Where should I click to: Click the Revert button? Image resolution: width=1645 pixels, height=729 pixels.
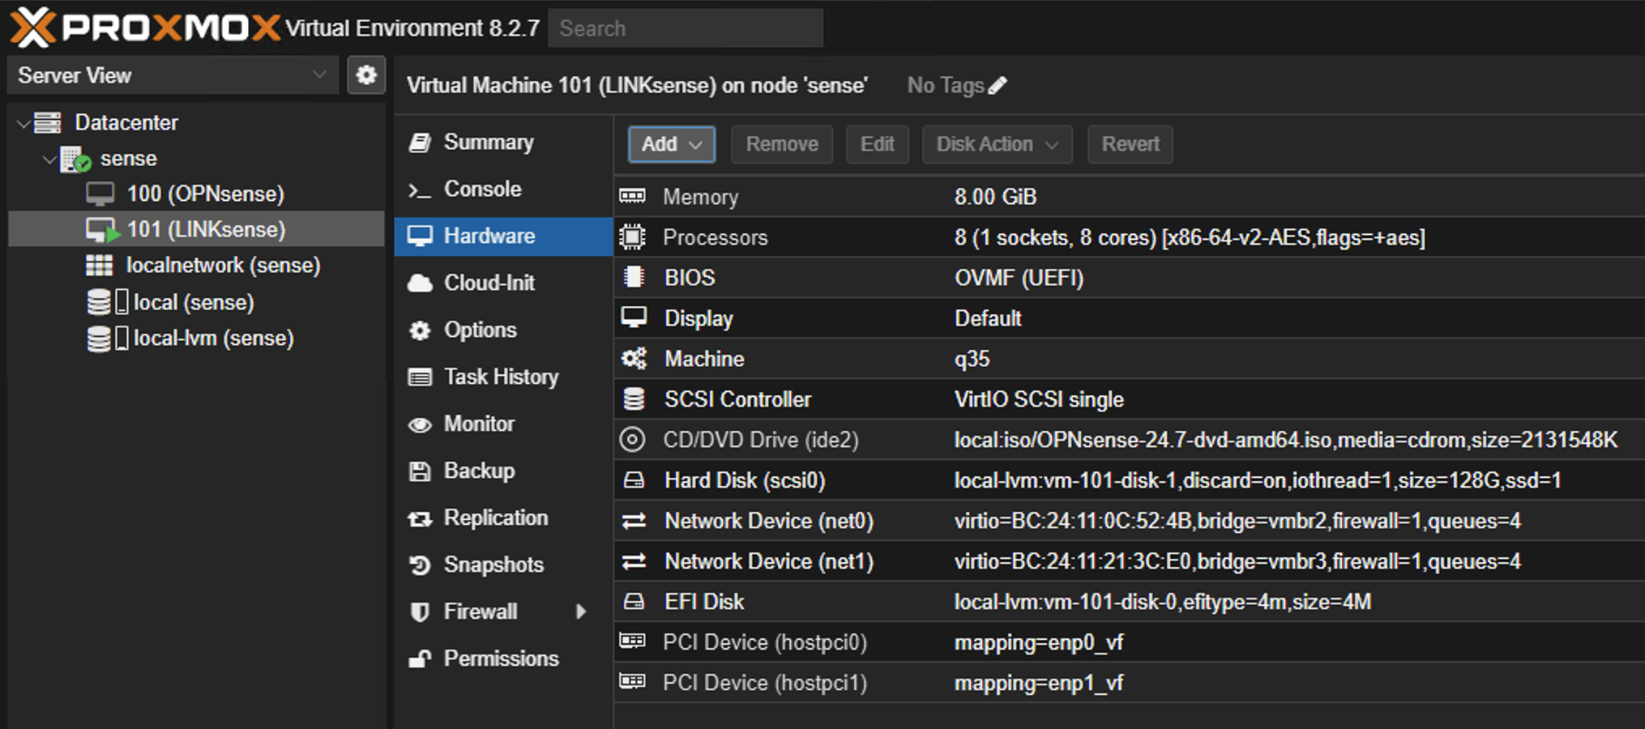tap(1130, 144)
